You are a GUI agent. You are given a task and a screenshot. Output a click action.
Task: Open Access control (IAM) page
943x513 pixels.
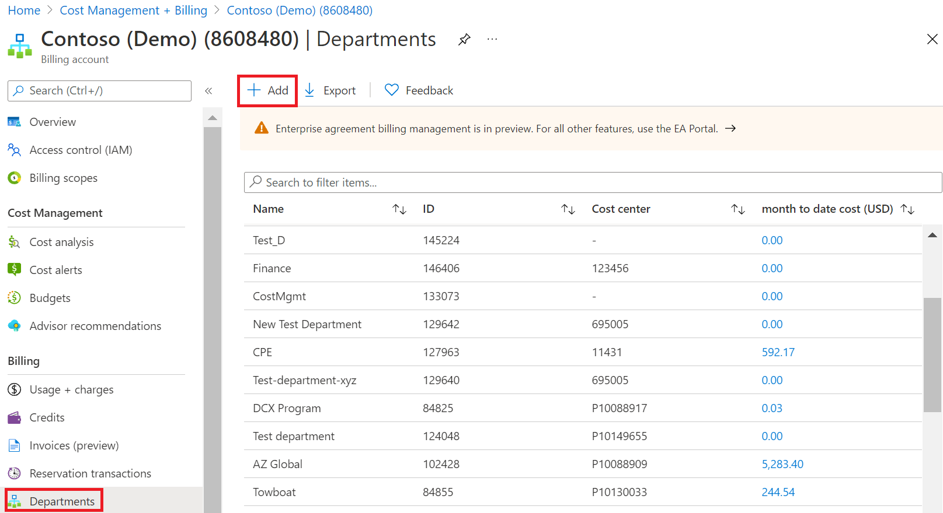81,150
